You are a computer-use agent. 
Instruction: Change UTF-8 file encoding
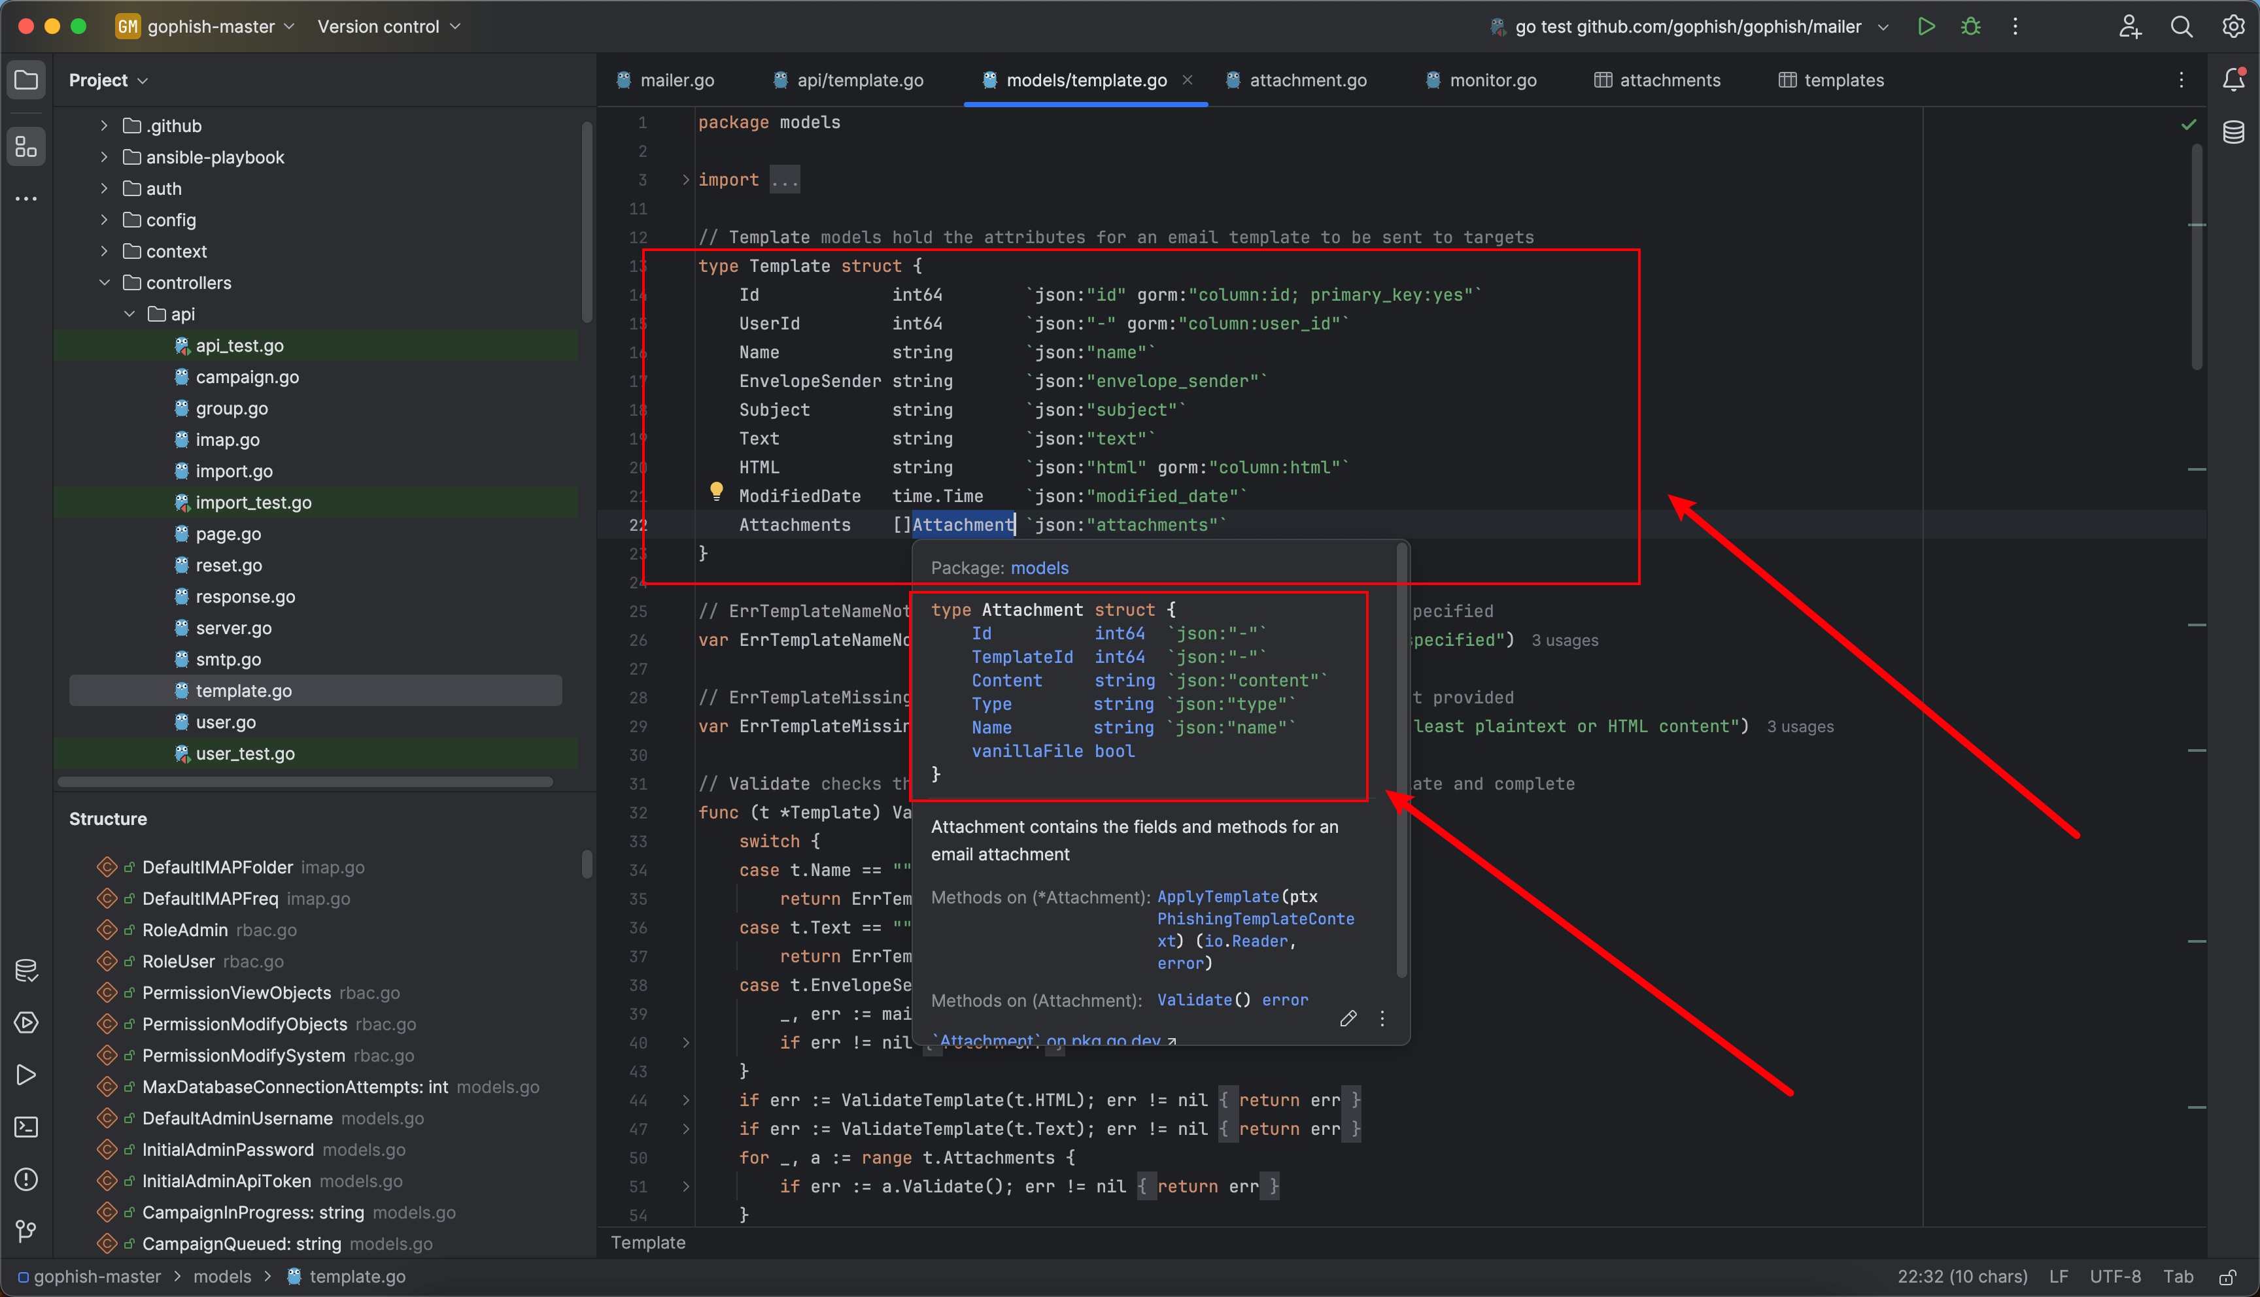point(2115,1277)
